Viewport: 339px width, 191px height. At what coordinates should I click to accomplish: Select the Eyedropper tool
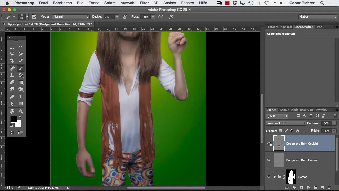click(21, 61)
